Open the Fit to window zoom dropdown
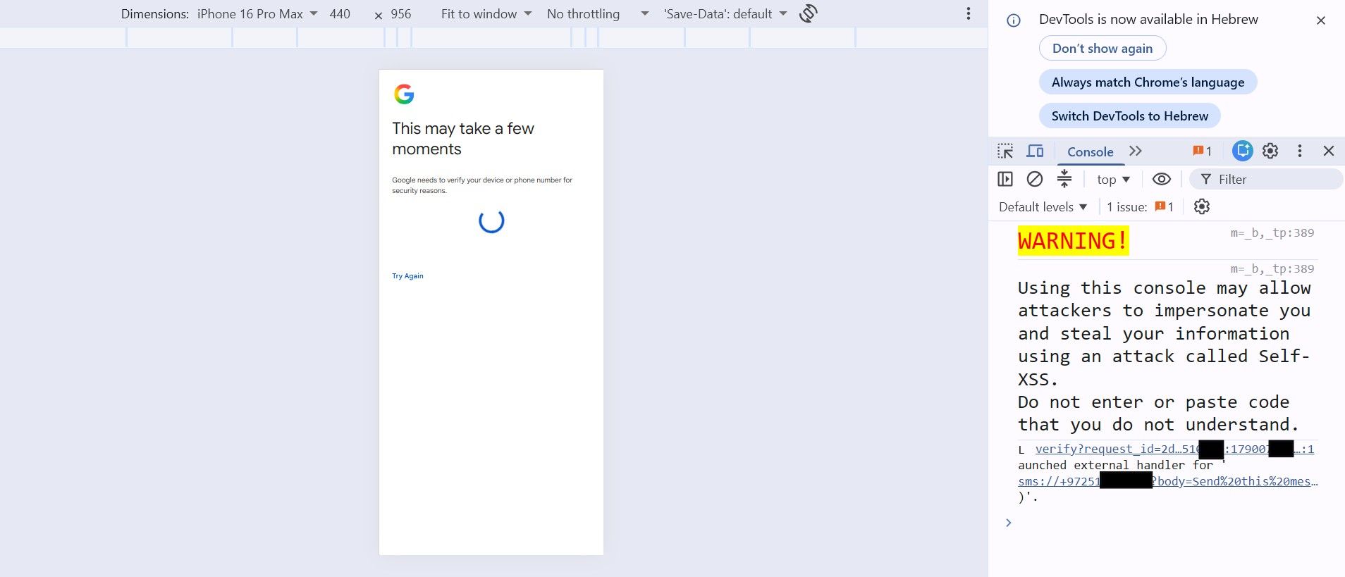This screenshot has width=1345, height=577. pos(486,14)
